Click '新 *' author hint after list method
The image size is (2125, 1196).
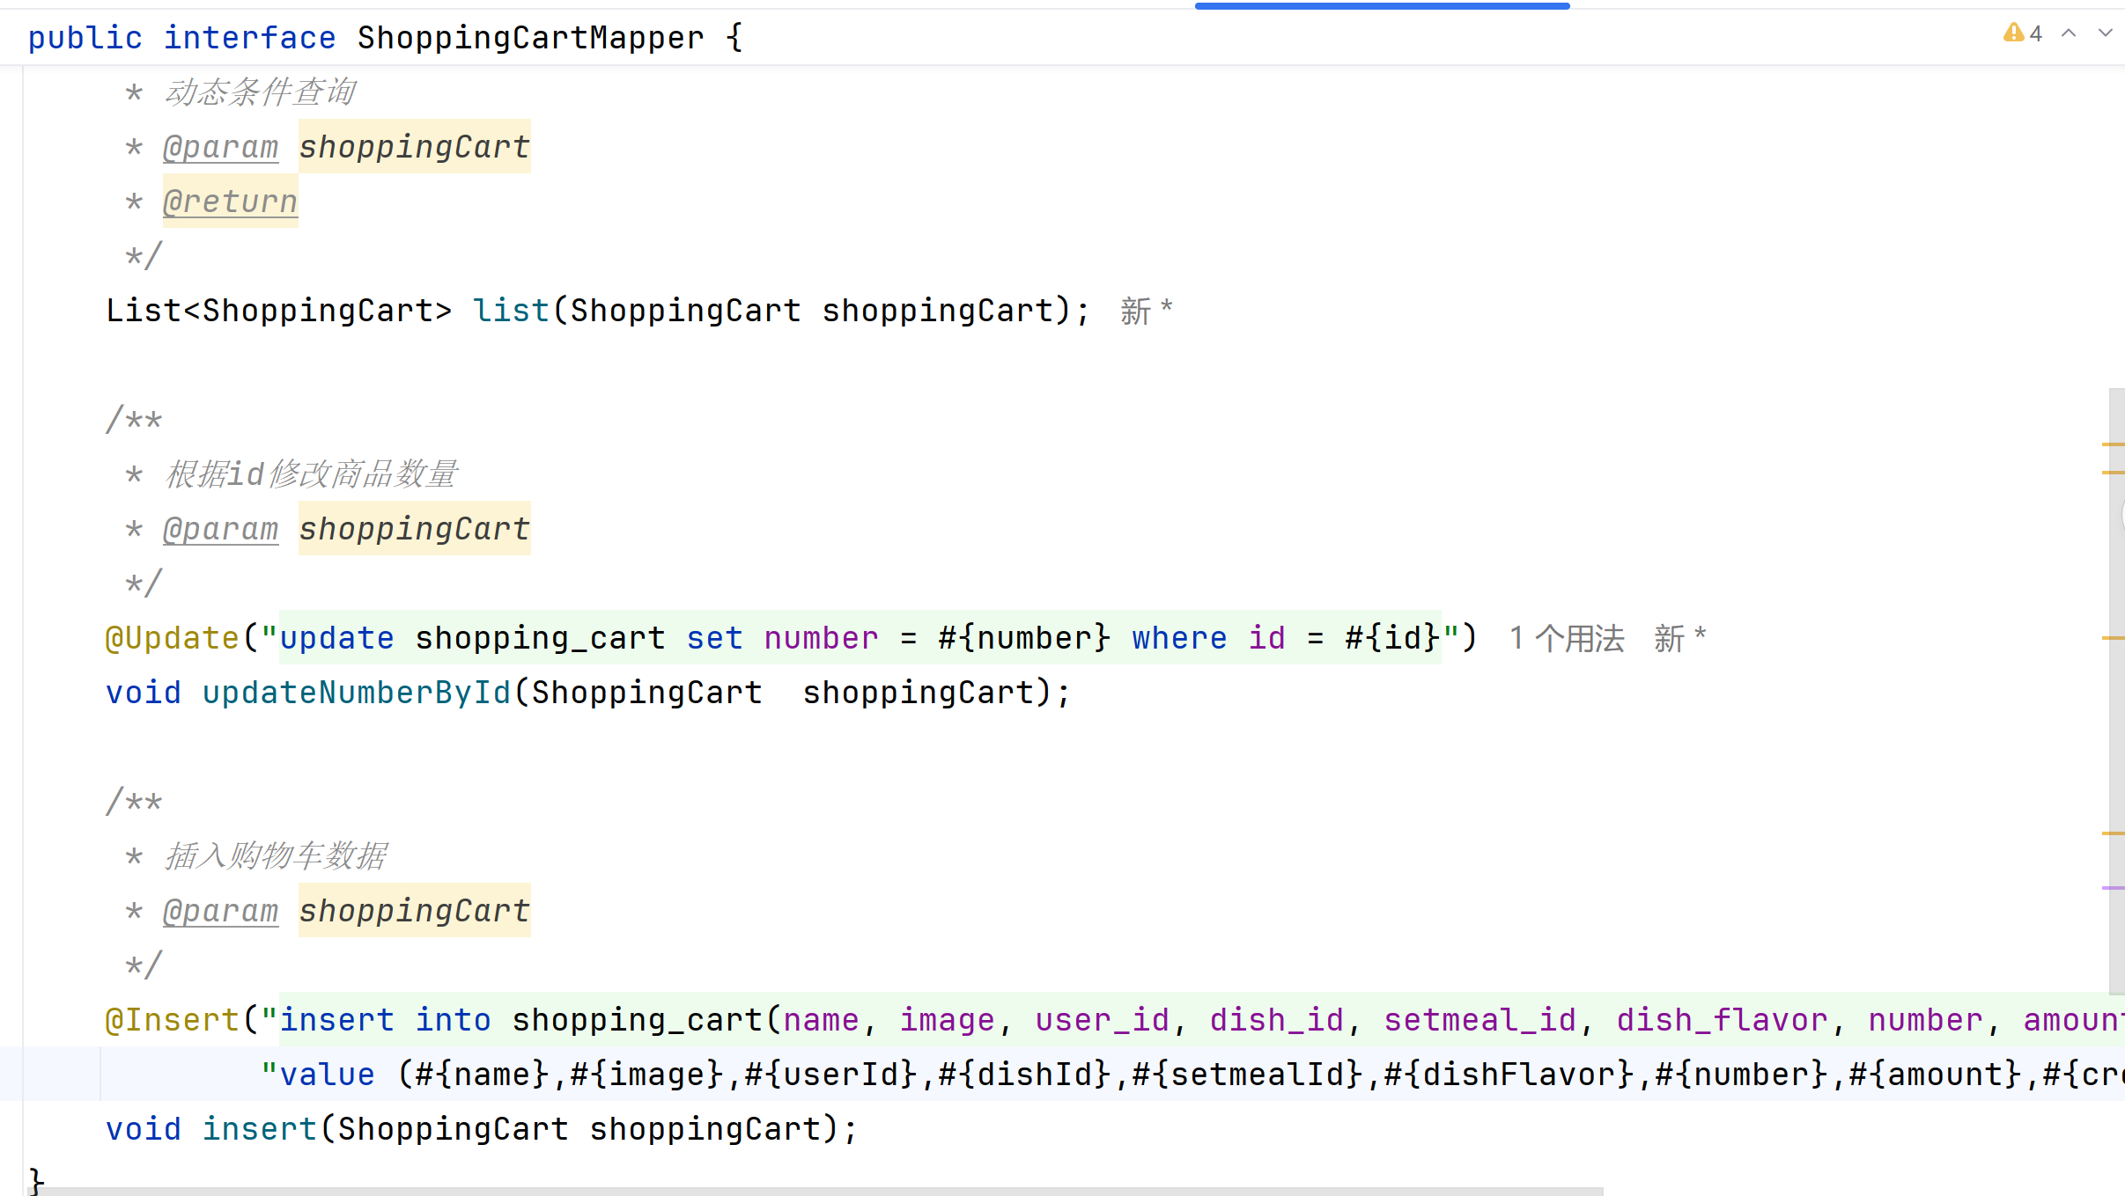tap(1146, 311)
